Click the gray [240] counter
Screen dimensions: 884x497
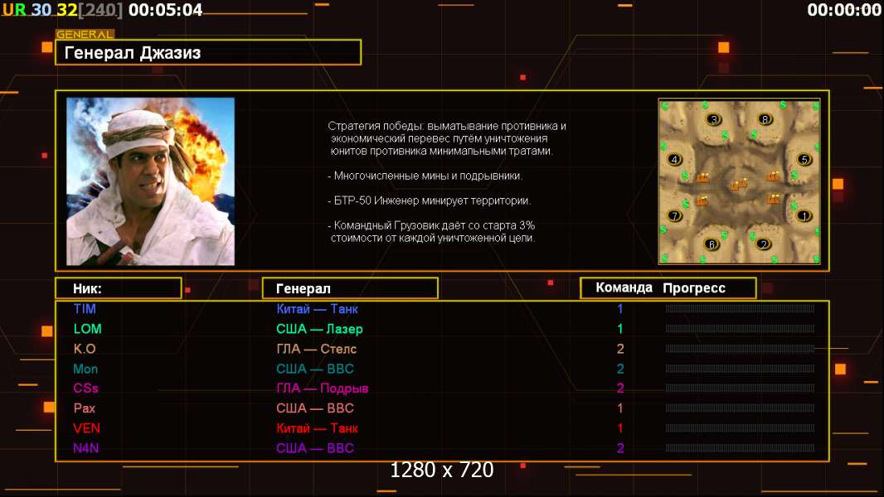[x=100, y=10]
